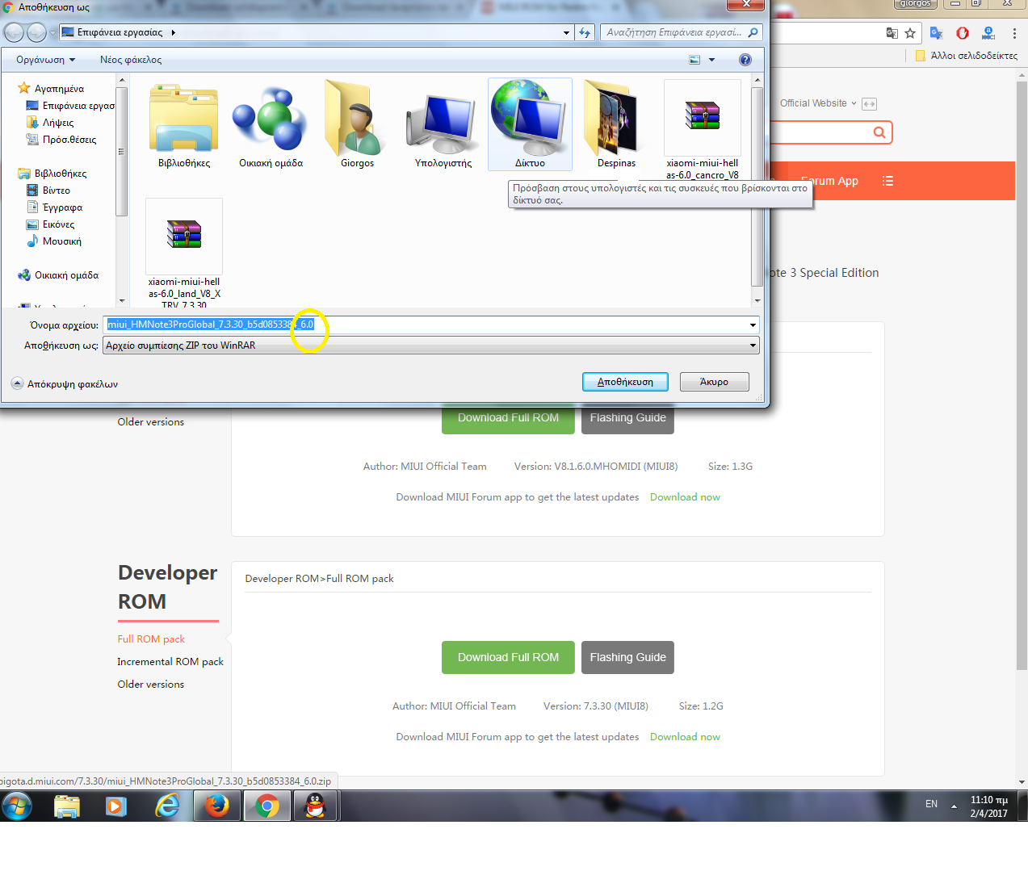1028x892 pixels.
Task: Open the QQ penguin taskbar icon
Action: click(x=315, y=806)
